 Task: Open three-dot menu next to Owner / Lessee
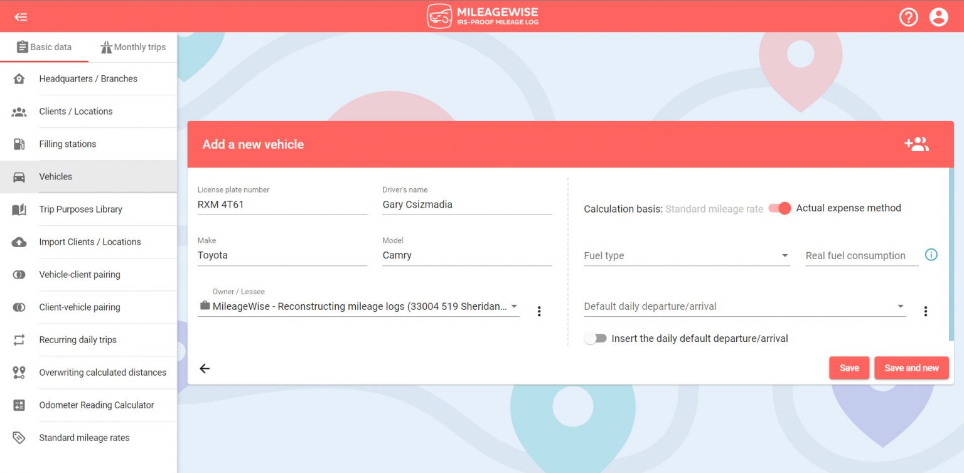[x=538, y=311]
